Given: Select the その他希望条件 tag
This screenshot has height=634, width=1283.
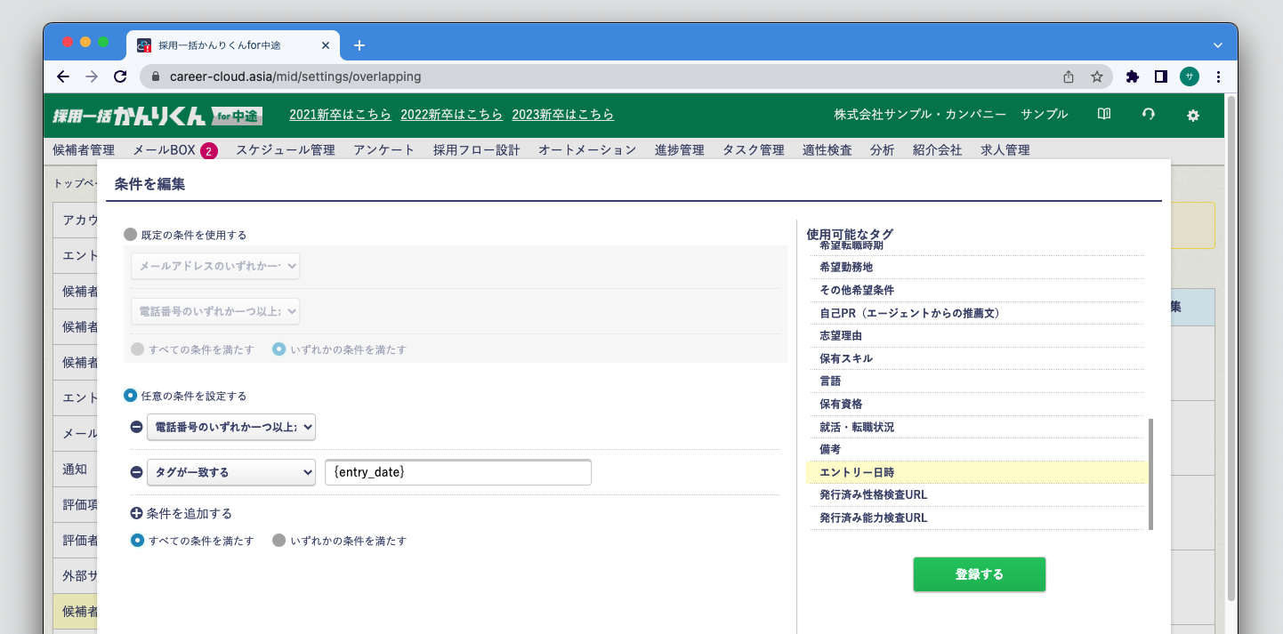Looking at the screenshot, I should click(977, 290).
